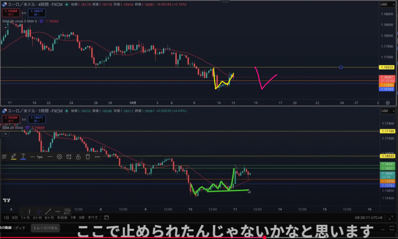Click the EUR/USD flag icon, 4時間 chart
This screenshot has height=239, width=398.
[x=4, y=4]
